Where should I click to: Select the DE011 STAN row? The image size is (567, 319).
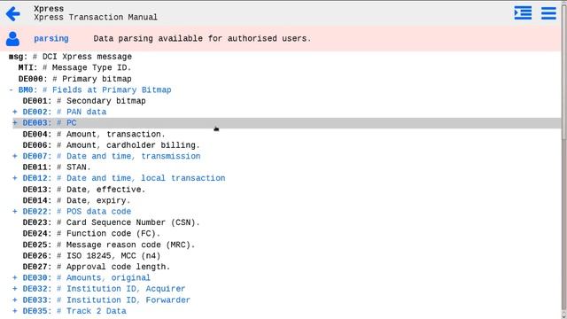(x=57, y=167)
